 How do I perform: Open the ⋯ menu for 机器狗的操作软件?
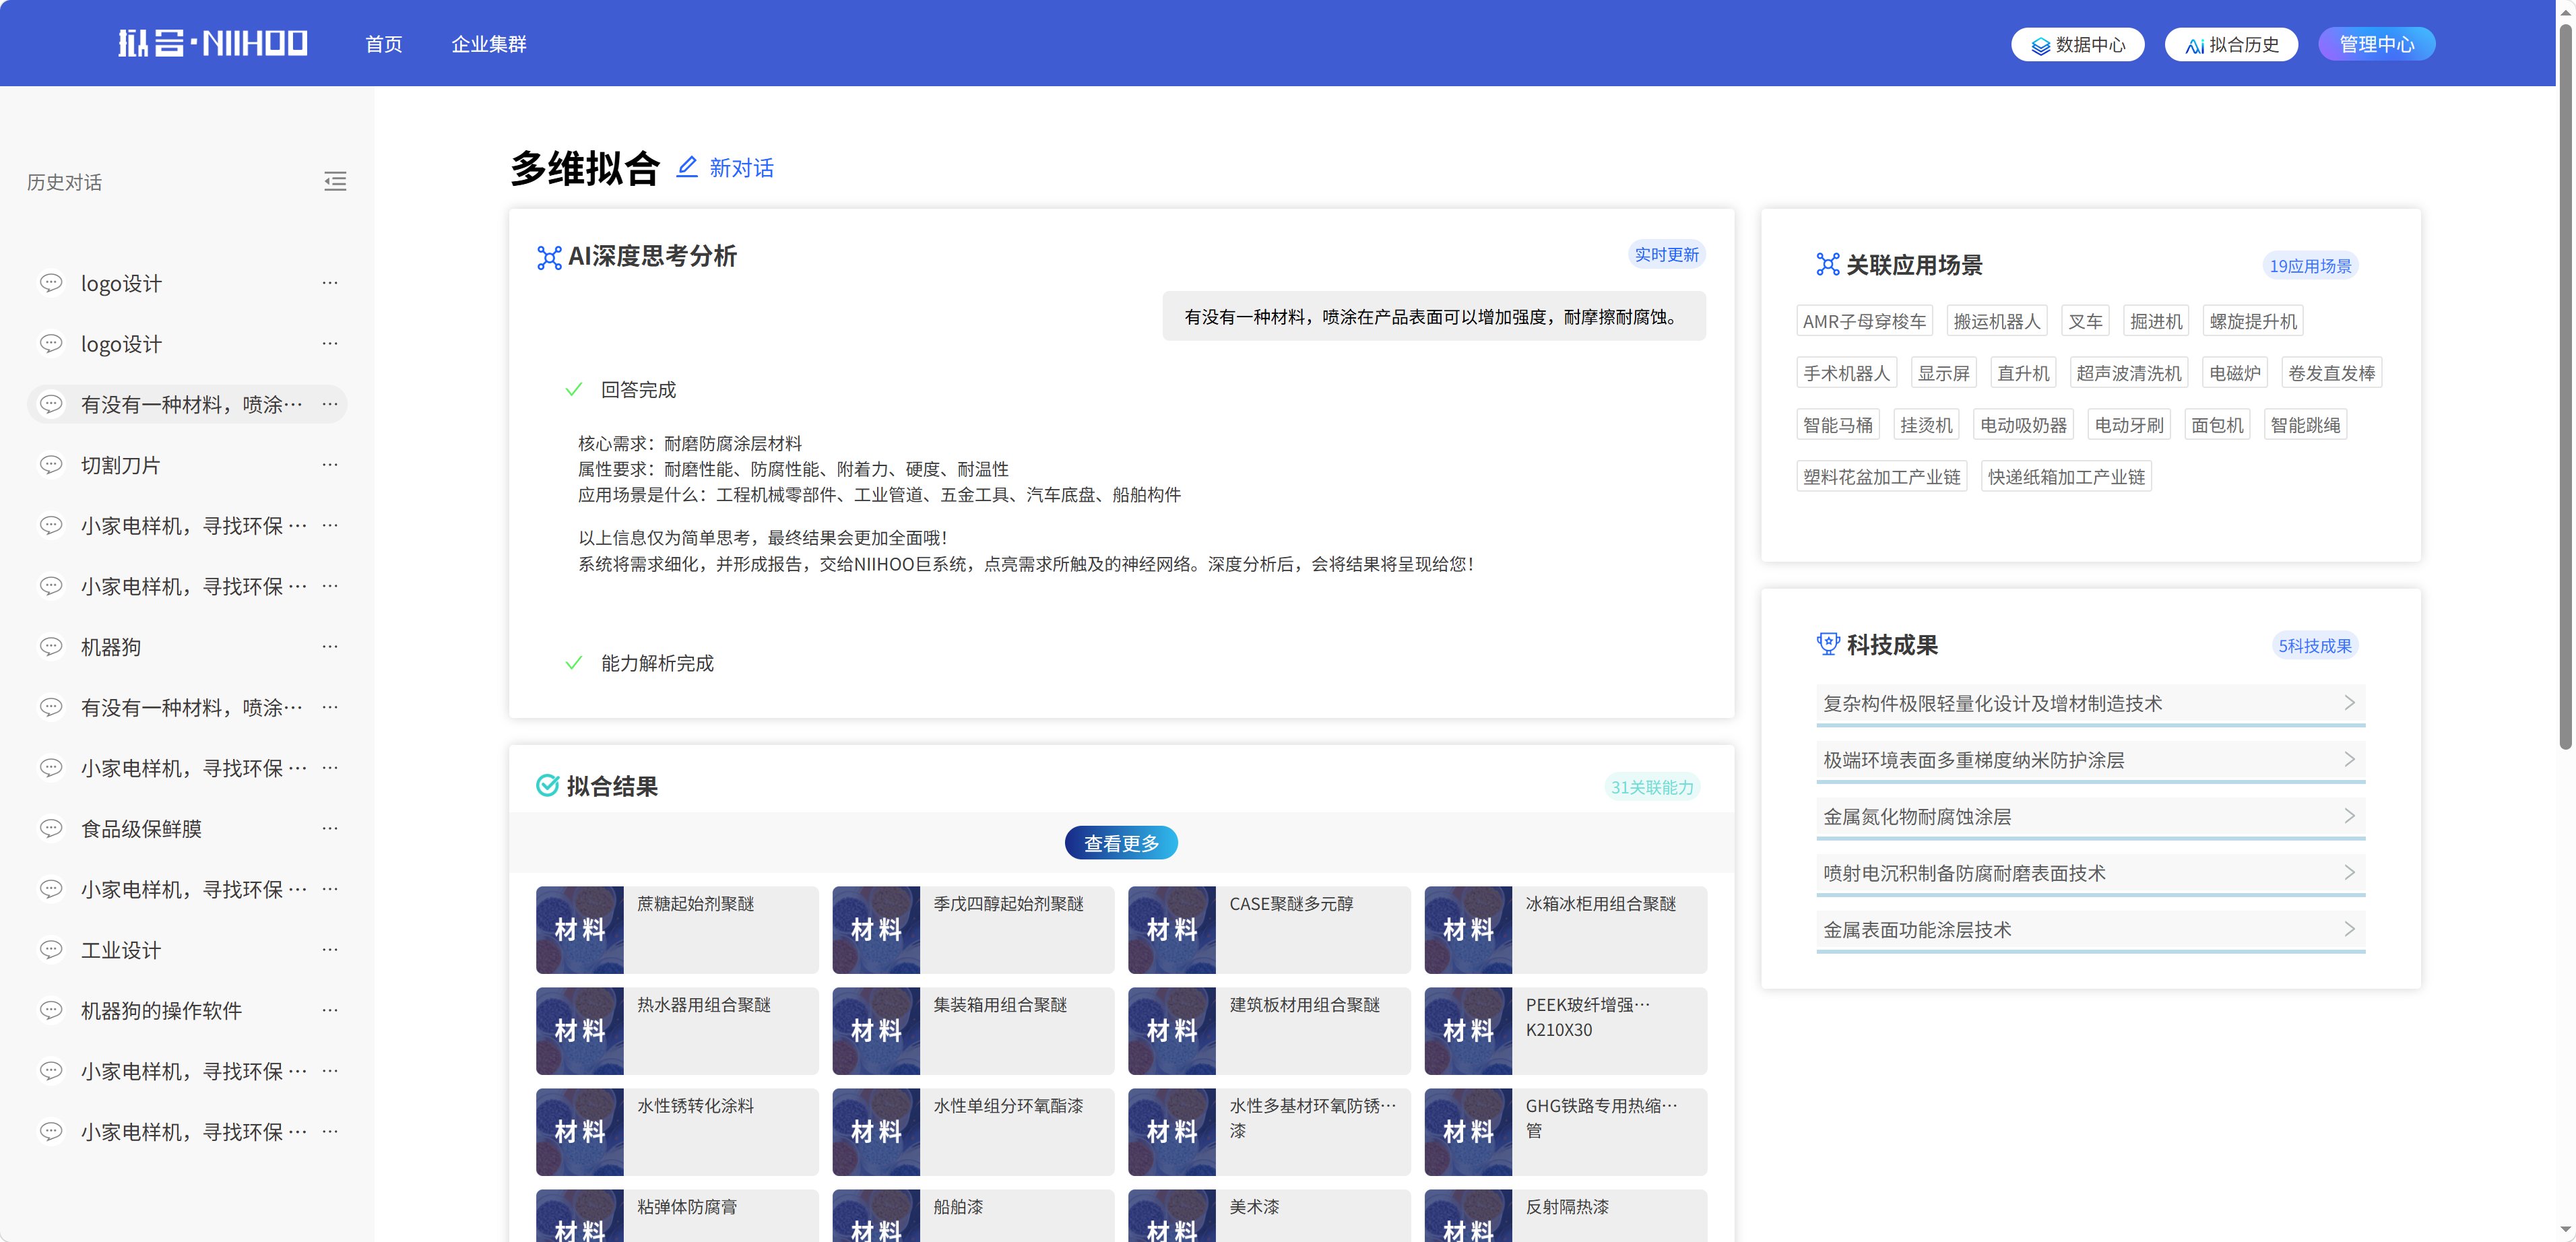click(330, 1010)
